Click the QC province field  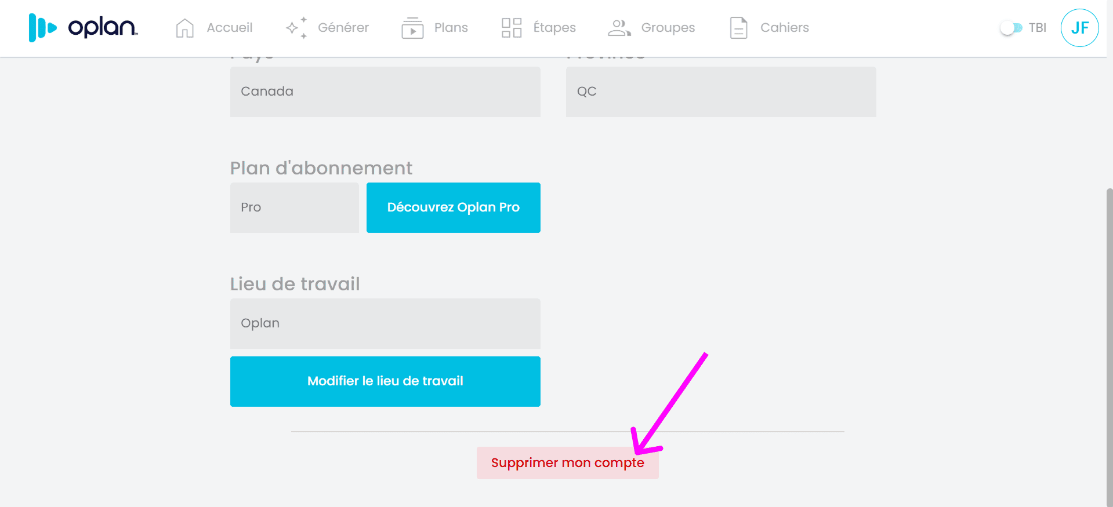coord(721,92)
